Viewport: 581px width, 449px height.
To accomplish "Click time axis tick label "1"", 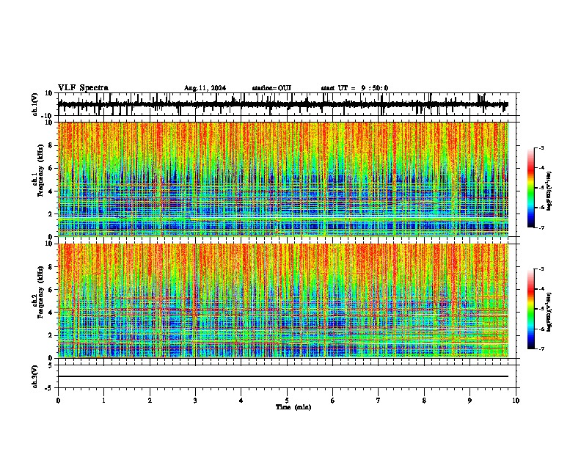I will click(103, 401).
